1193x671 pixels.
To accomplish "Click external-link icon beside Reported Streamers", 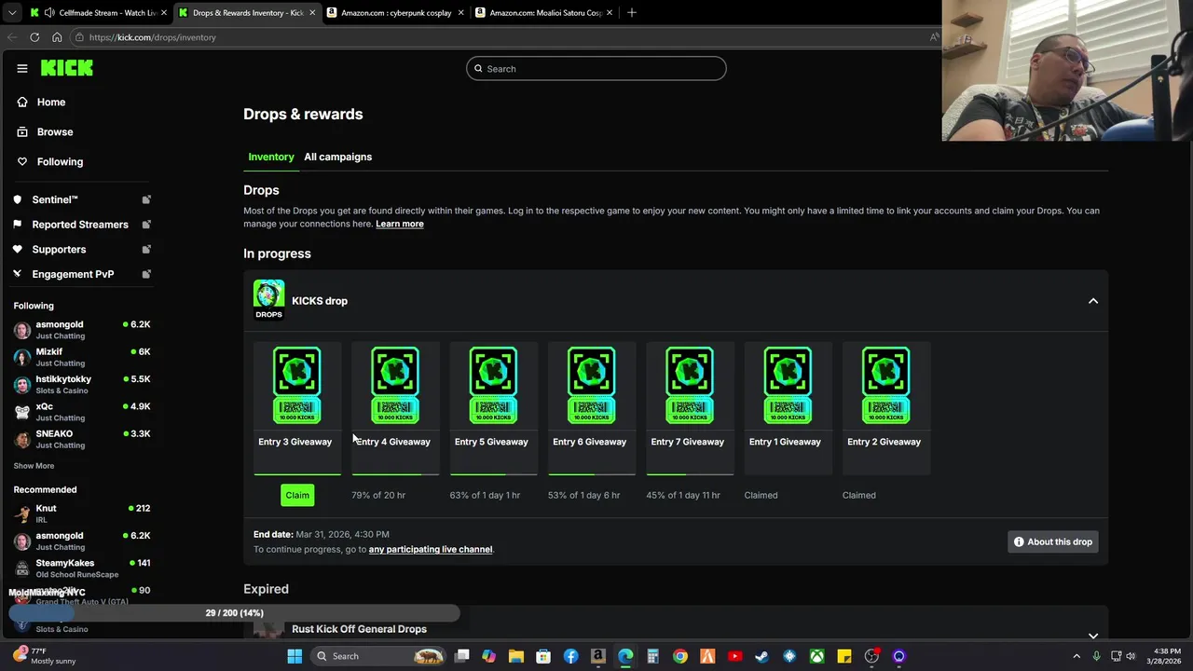I will tap(146, 225).
